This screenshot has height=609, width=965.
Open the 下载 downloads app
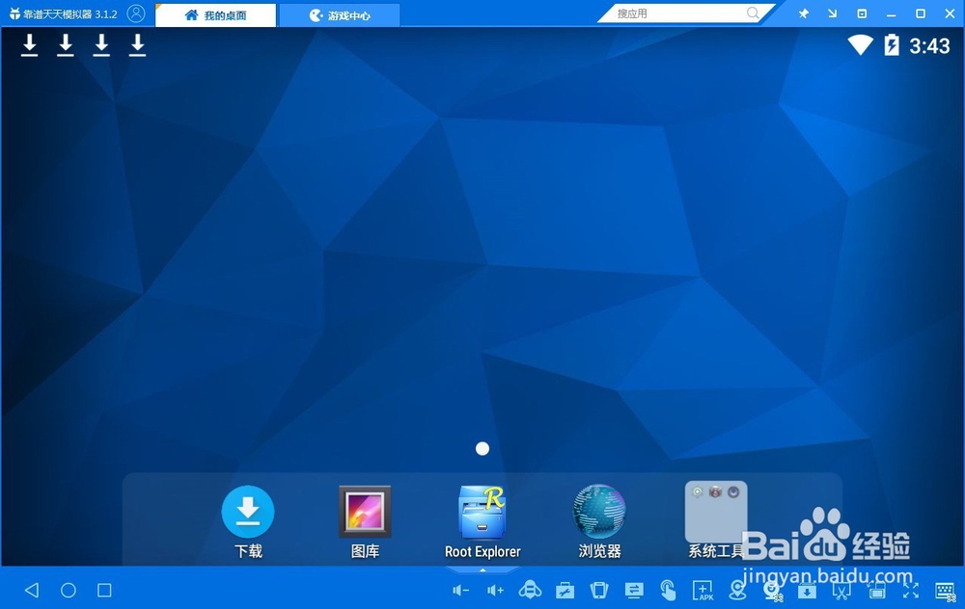(x=248, y=521)
